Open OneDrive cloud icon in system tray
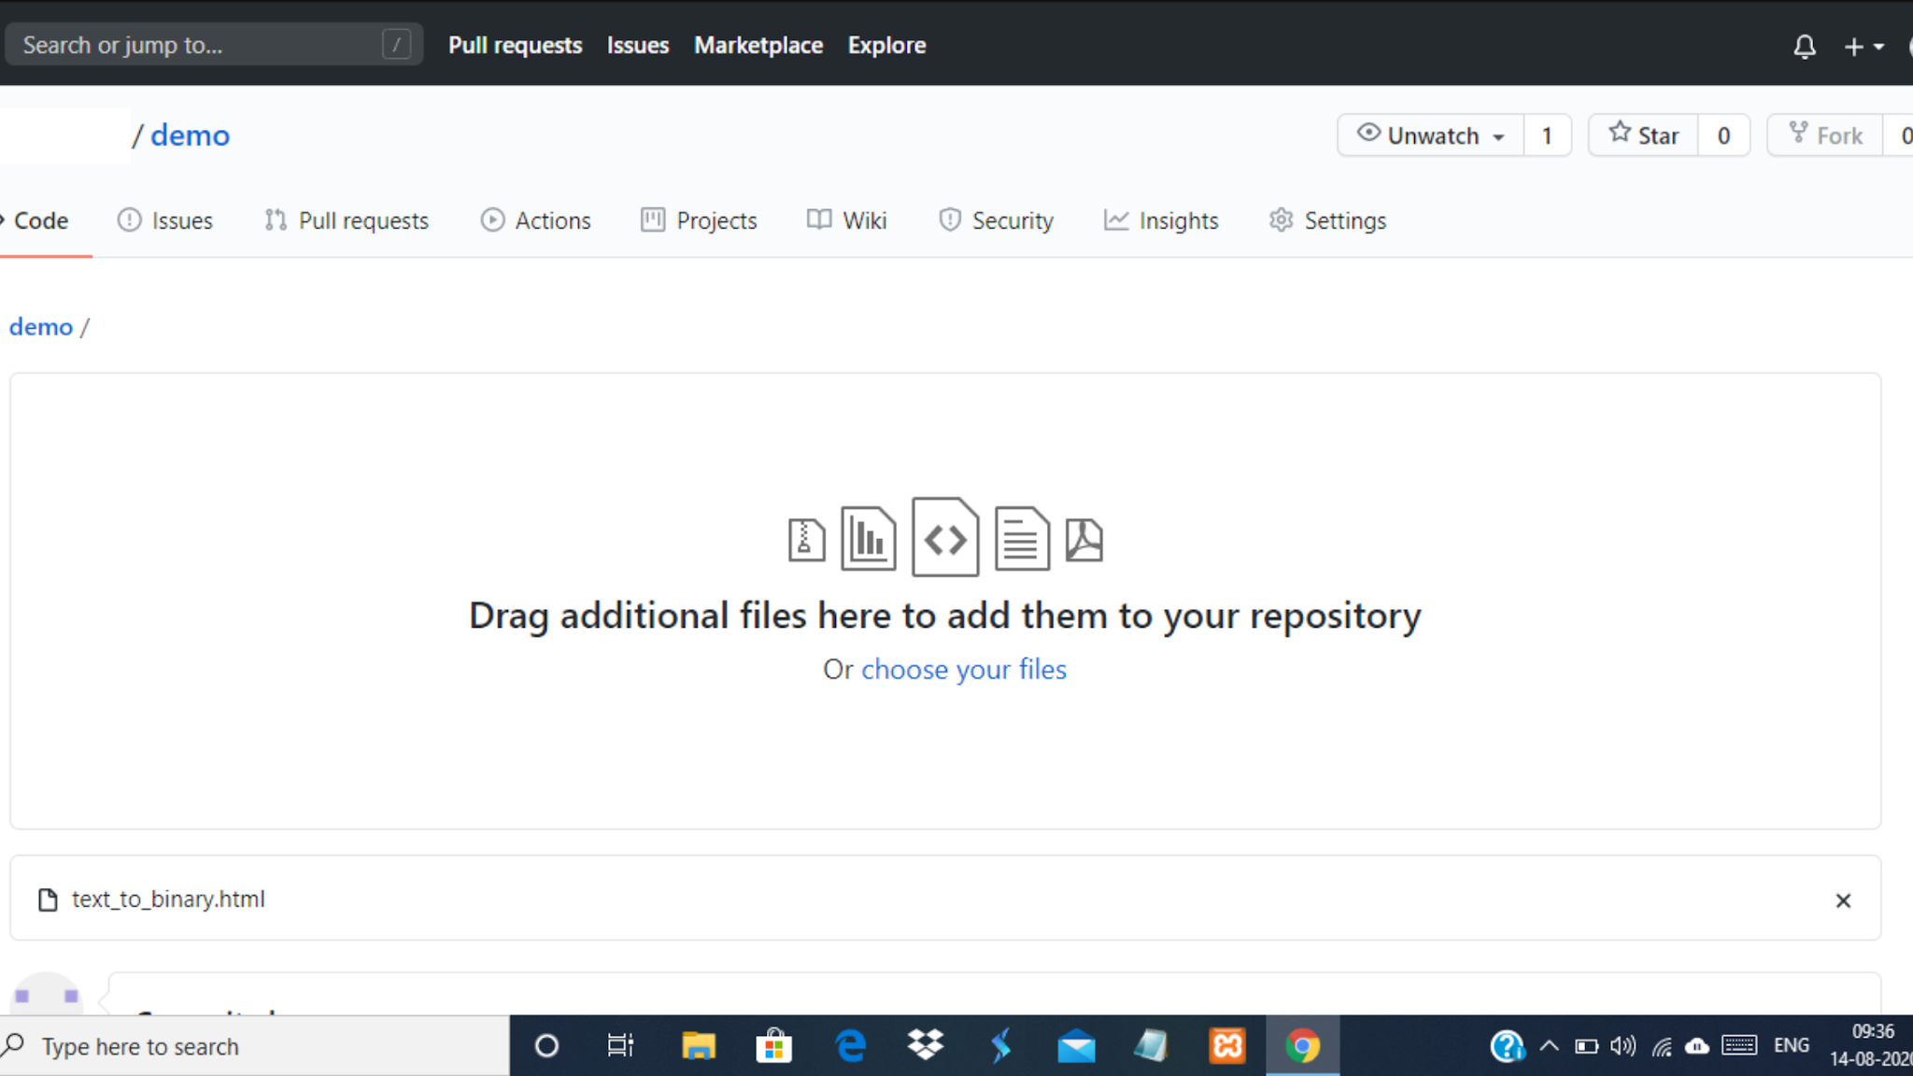The width and height of the screenshot is (1913, 1076). click(x=1696, y=1046)
